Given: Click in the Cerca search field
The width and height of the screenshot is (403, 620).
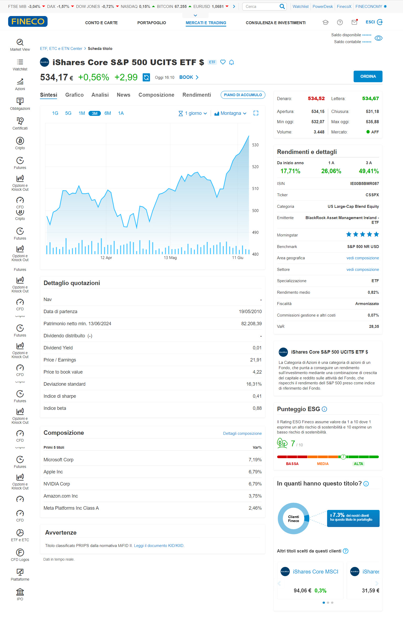Looking at the screenshot, I should 261,6.
